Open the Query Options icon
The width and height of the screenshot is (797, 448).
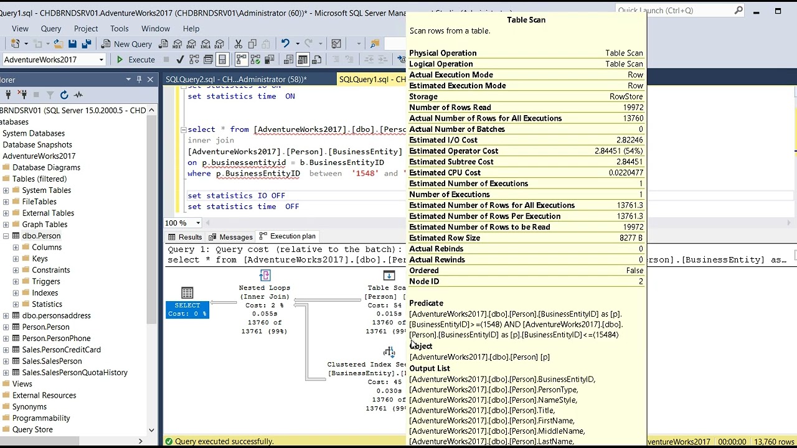coord(208,60)
